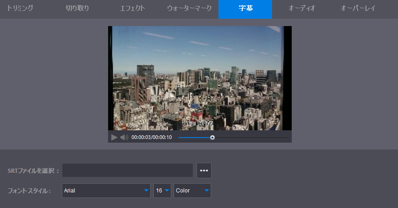Click the SRTファイルを選択 label

click(x=33, y=171)
